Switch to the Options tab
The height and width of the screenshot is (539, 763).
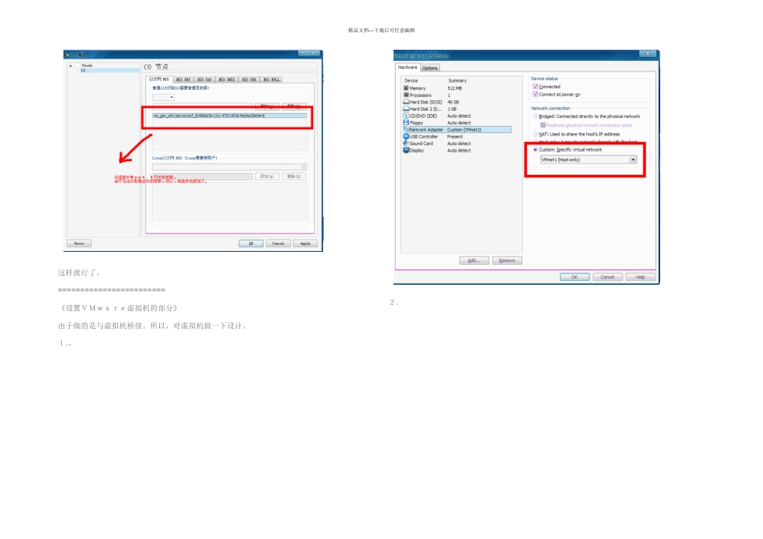[x=430, y=68]
